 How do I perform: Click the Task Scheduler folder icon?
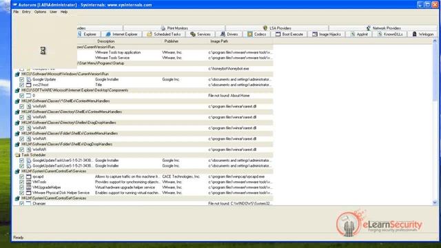click(x=17, y=155)
